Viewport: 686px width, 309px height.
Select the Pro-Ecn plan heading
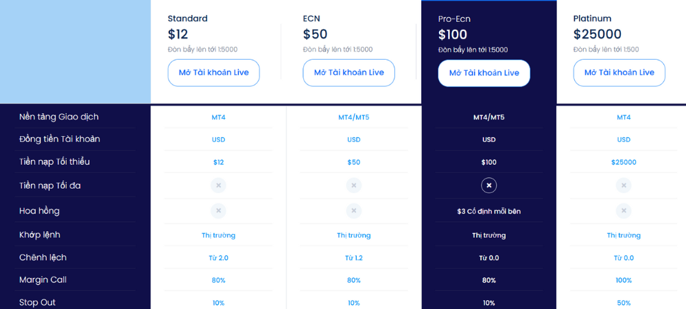453,19
